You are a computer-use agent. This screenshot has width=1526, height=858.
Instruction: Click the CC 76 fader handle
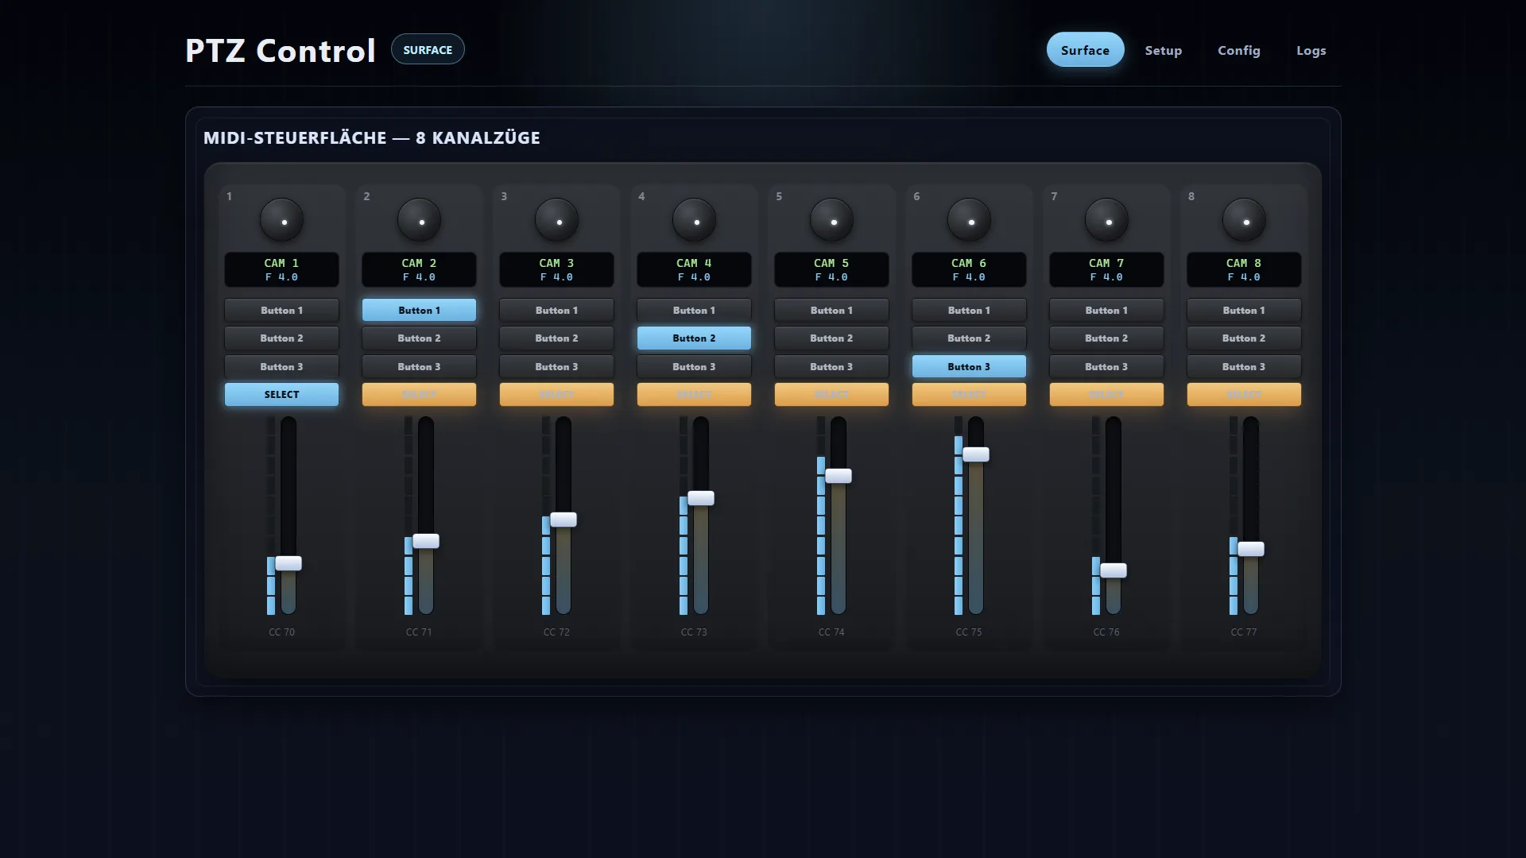(1114, 570)
